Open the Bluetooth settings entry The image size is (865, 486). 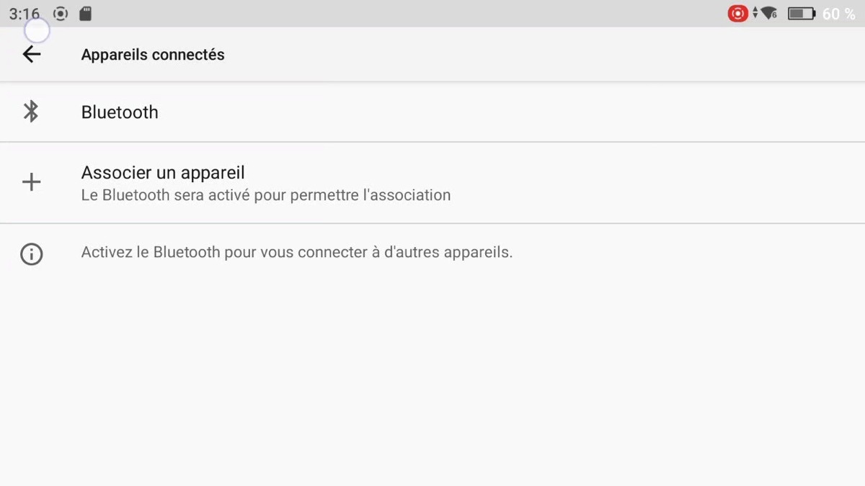click(432, 112)
